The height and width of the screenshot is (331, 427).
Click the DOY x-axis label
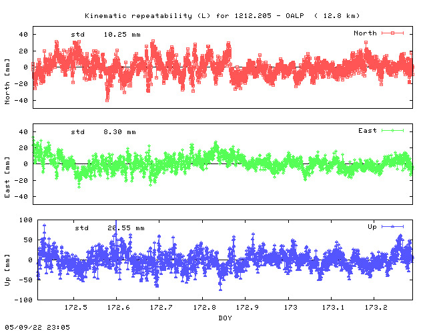pos(226,318)
